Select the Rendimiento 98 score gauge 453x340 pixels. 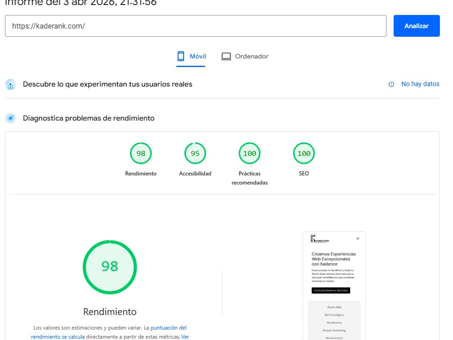pos(141,153)
